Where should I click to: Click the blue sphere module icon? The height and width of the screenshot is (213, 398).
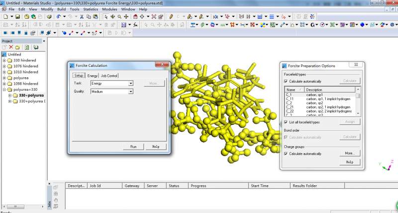pyautogui.click(x=362, y=25)
